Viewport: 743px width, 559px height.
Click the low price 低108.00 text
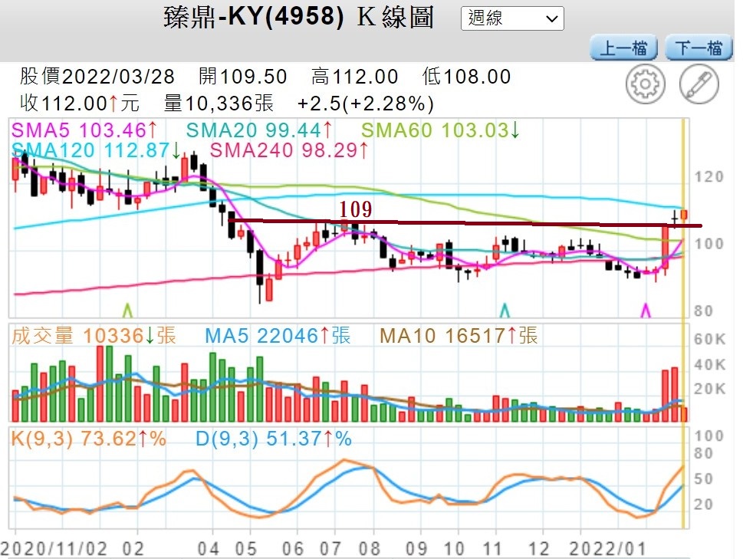pyautogui.click(x=467, y=77)
